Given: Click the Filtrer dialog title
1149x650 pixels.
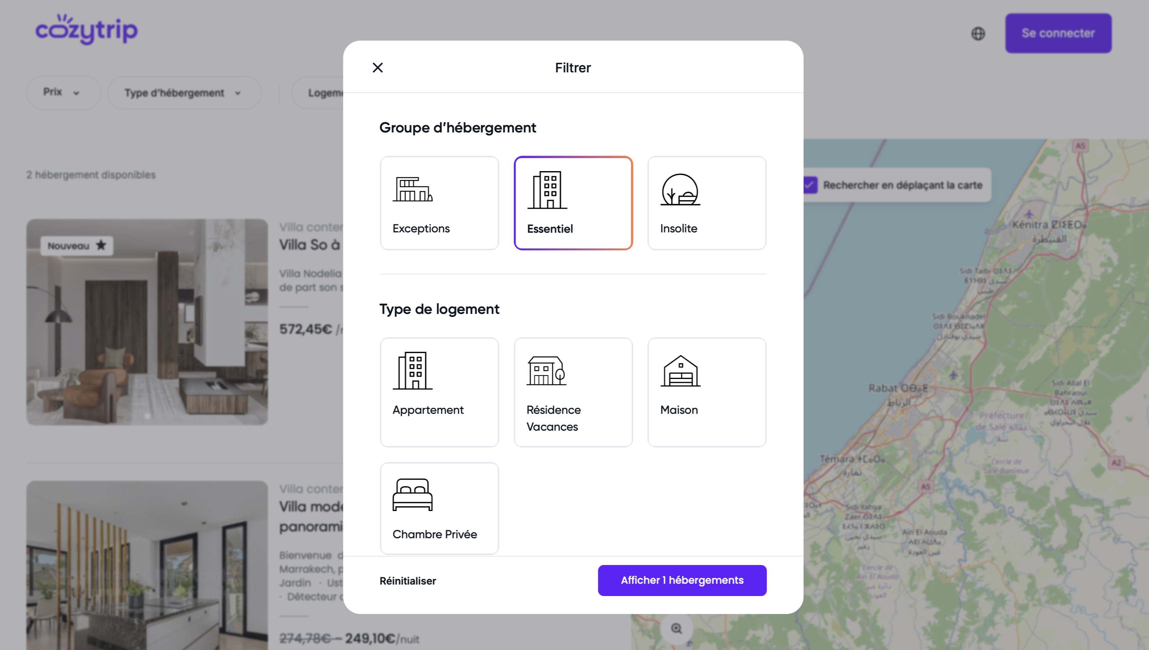Looking at the screenshot, I should (x=573, y=67).
